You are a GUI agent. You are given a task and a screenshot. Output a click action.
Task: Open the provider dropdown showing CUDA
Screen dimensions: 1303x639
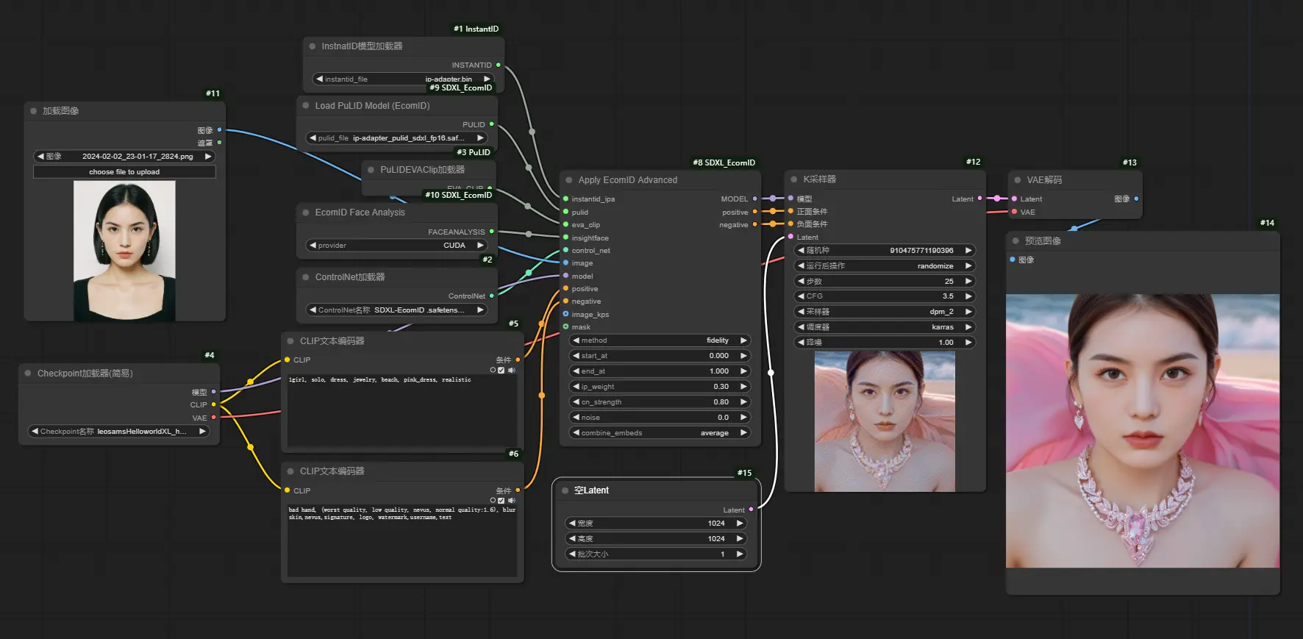(397, 246)
